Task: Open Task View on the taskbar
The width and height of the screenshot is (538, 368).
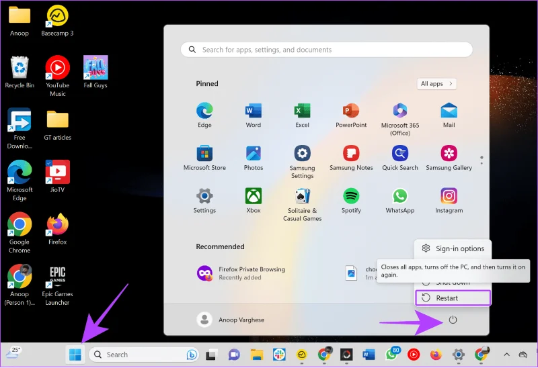Action: pyautogui.click(x=211, y=355)
